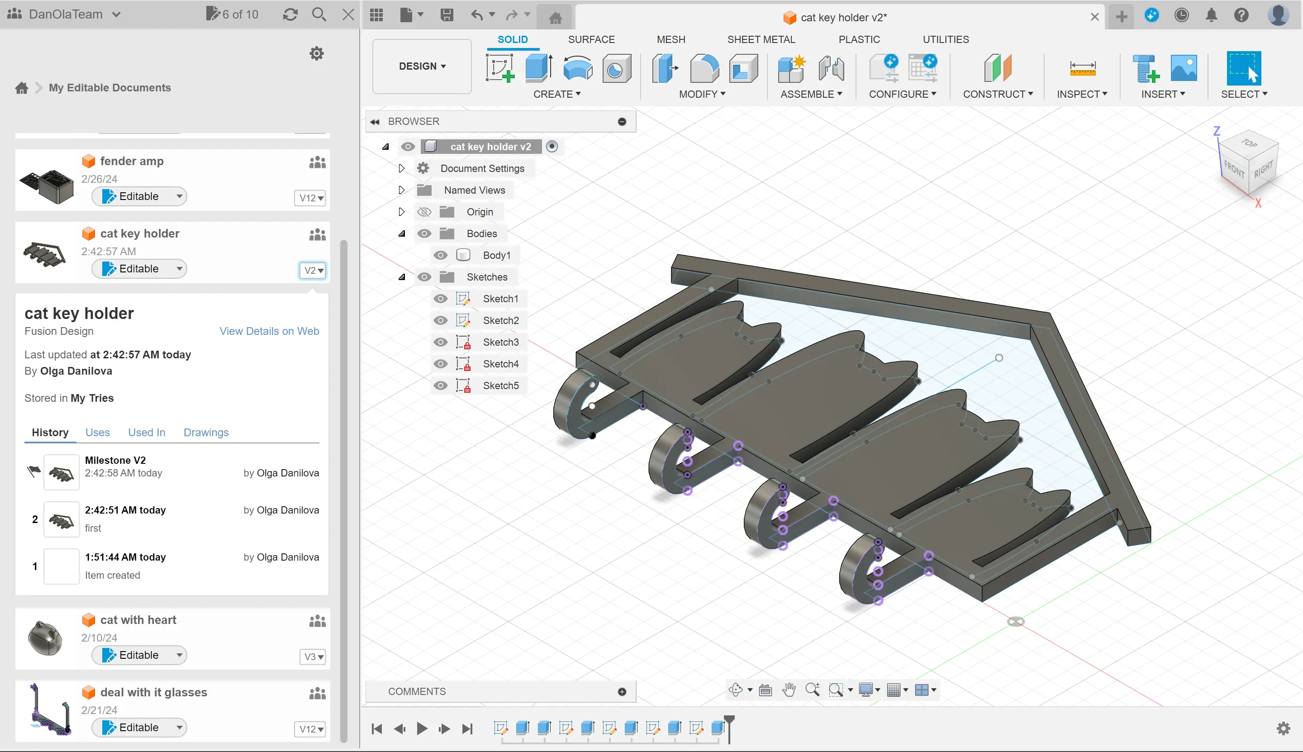Click the Undo arrow icon

(x=476, y=15)
